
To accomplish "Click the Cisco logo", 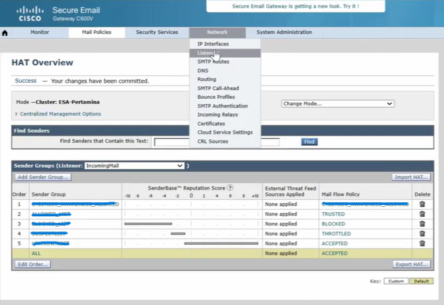I will [x=28, y=13].
